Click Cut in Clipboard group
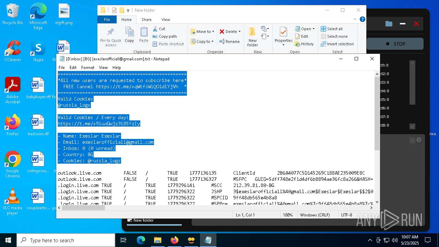Viewport: 439px width, 247px height. pyautogui.click(x=159, y=29)
